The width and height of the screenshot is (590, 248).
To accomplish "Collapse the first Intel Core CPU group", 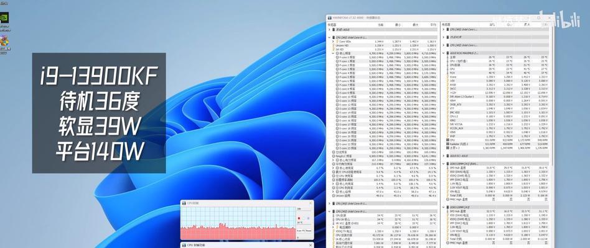I will [329, 37].
